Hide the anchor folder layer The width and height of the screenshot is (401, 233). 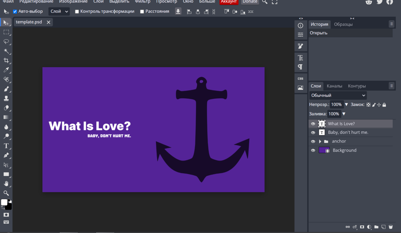point(313,142)
